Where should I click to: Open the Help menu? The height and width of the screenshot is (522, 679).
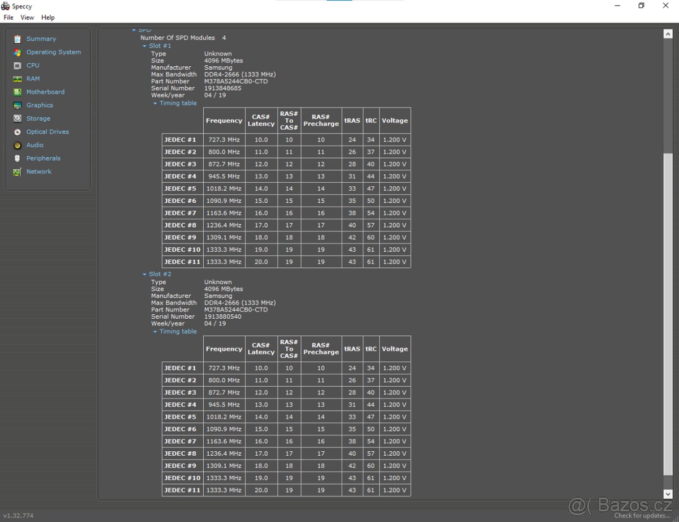pyautogui.click(x=48, y=18)
